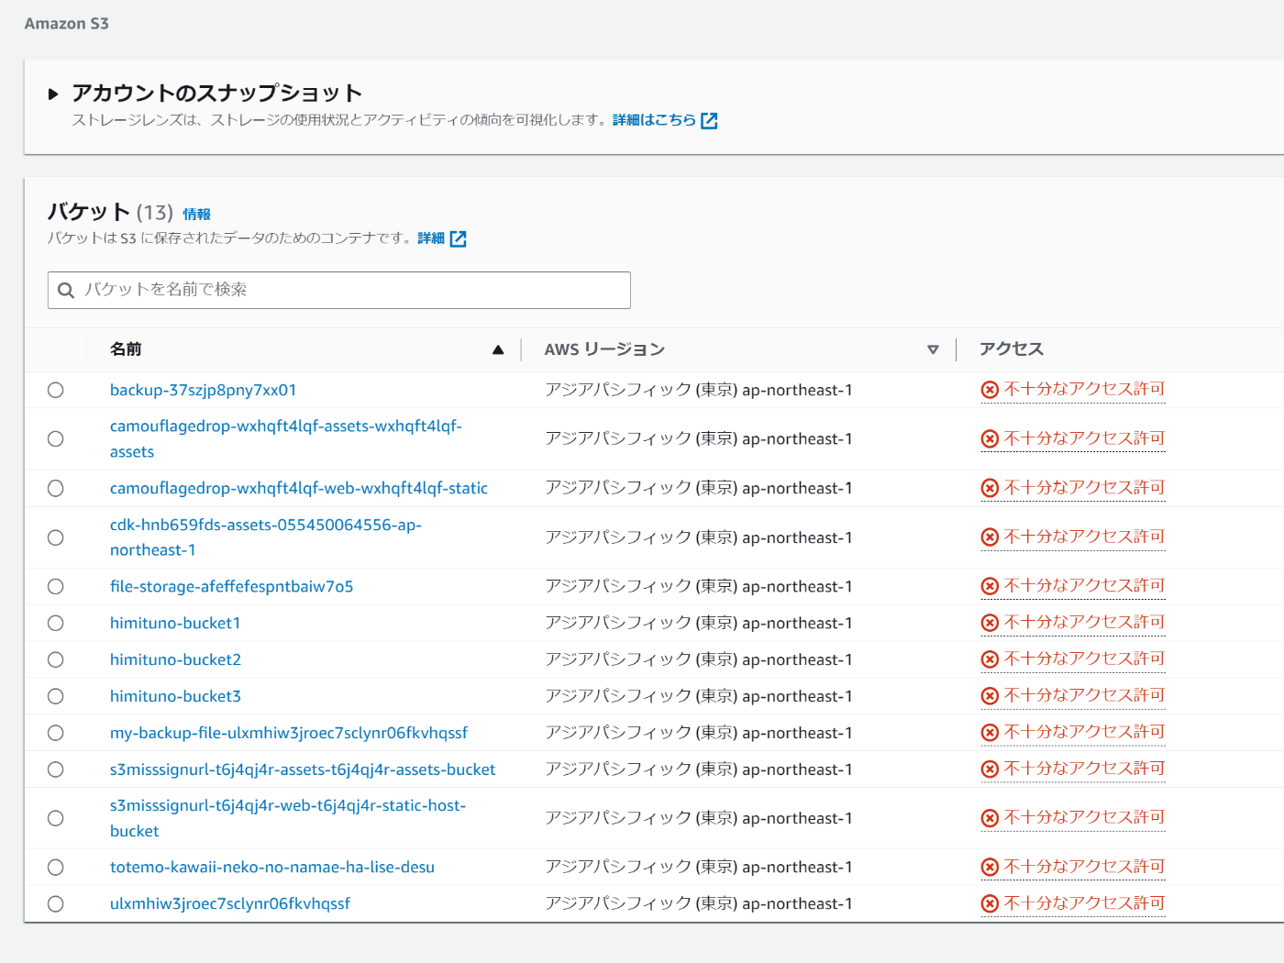Open bucket himituno-bucket3
1284x963 pixels.
175,696
